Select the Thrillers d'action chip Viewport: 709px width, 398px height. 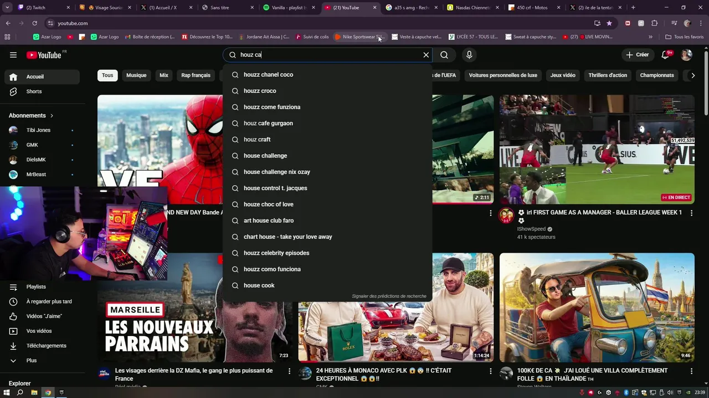pos(608,75)
